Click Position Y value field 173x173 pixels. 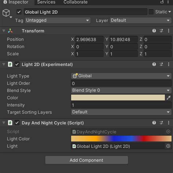pyautogui.click(x=123, y=39)
